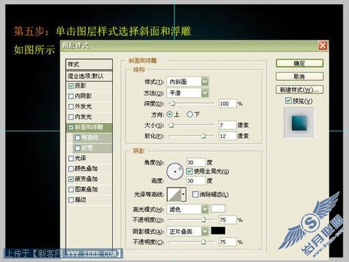Toggle the 预览(V) checkbox
Viewport: 349px width, 262px height.
pos(288,101)
